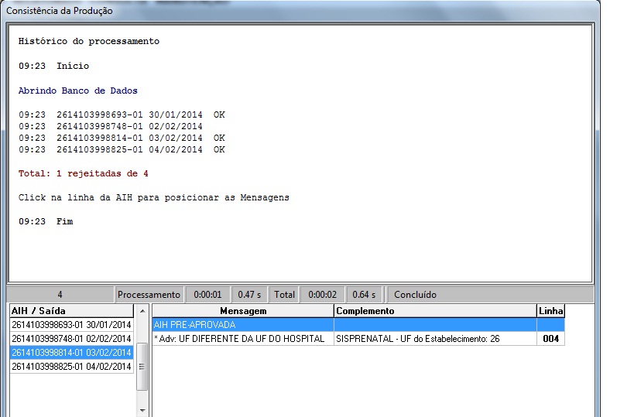Select highlighted AIH 2614103998814-01 list entry
The width and height of the screenshot is (634, 417).
coord(71,352)
